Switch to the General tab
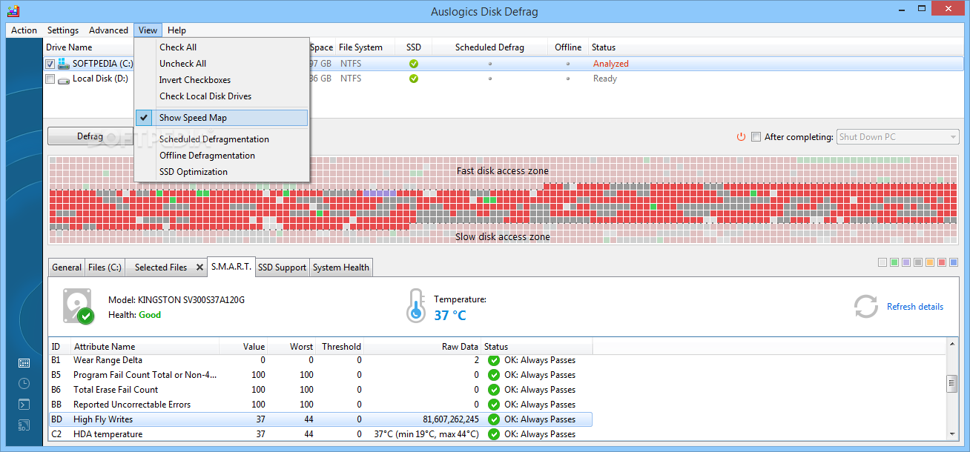Screen dimensions: 970x452 (x=67, y=267)
